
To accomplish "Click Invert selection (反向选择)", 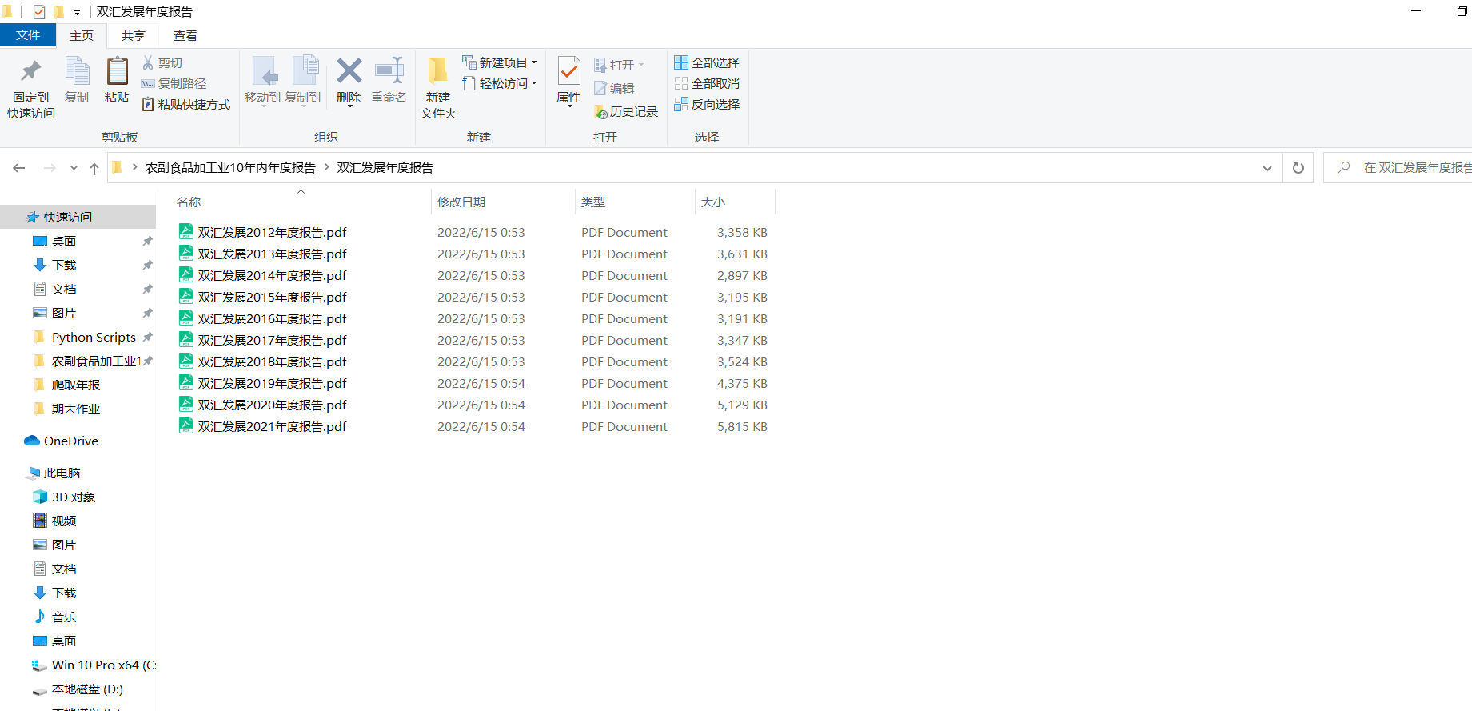I will [707, 104].
